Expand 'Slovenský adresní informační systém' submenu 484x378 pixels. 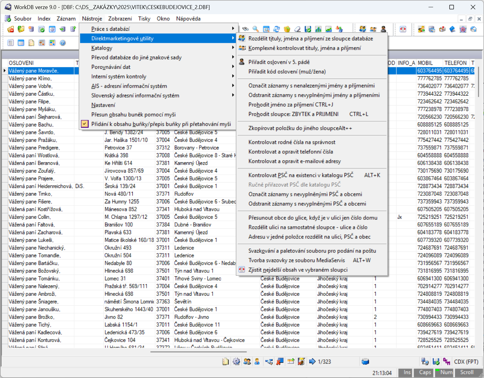click(x=157, y=95)
